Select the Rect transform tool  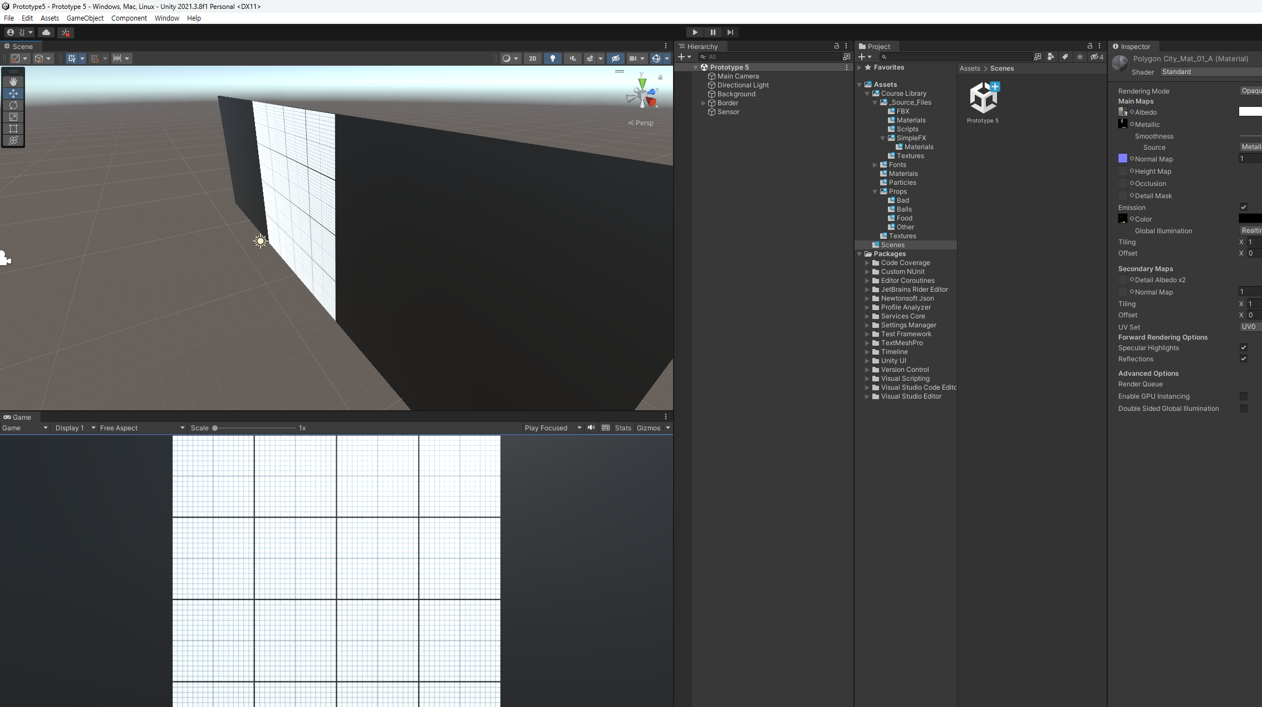13,129
